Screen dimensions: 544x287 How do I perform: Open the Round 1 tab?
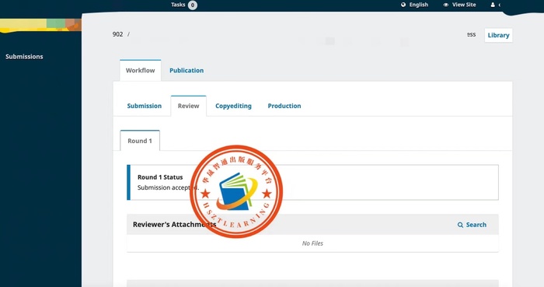140,141
